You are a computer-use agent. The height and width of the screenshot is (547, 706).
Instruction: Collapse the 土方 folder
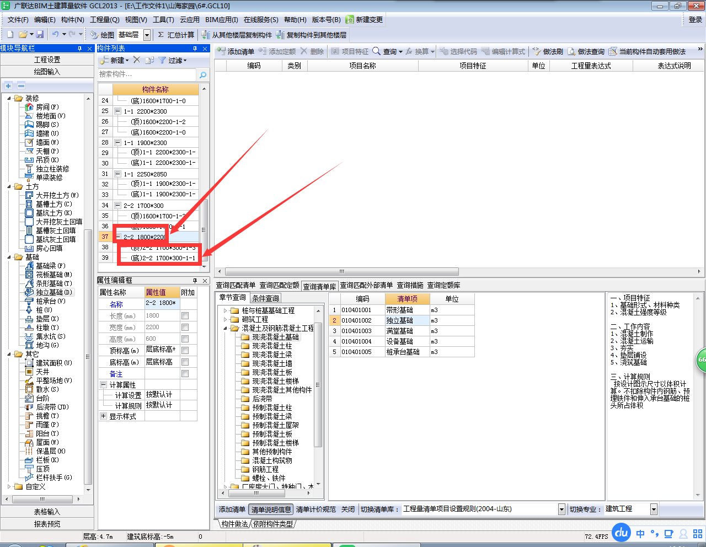click(9, 186)
